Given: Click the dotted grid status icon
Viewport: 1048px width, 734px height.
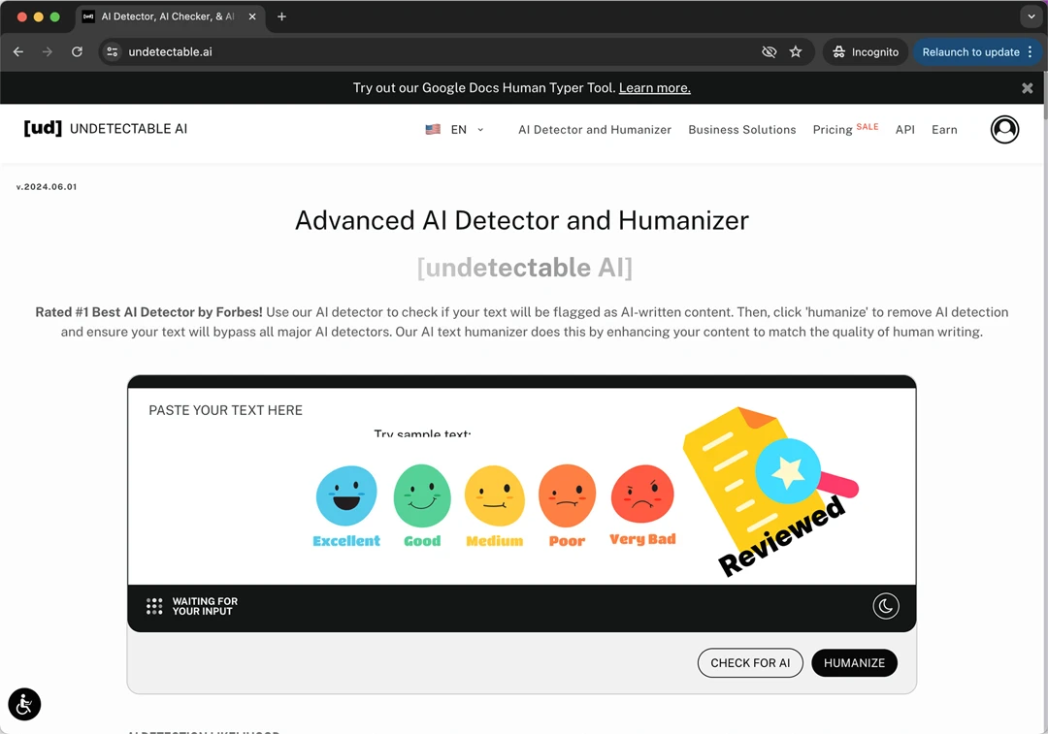Looking at the screenshot, I should tap(154, 606).
